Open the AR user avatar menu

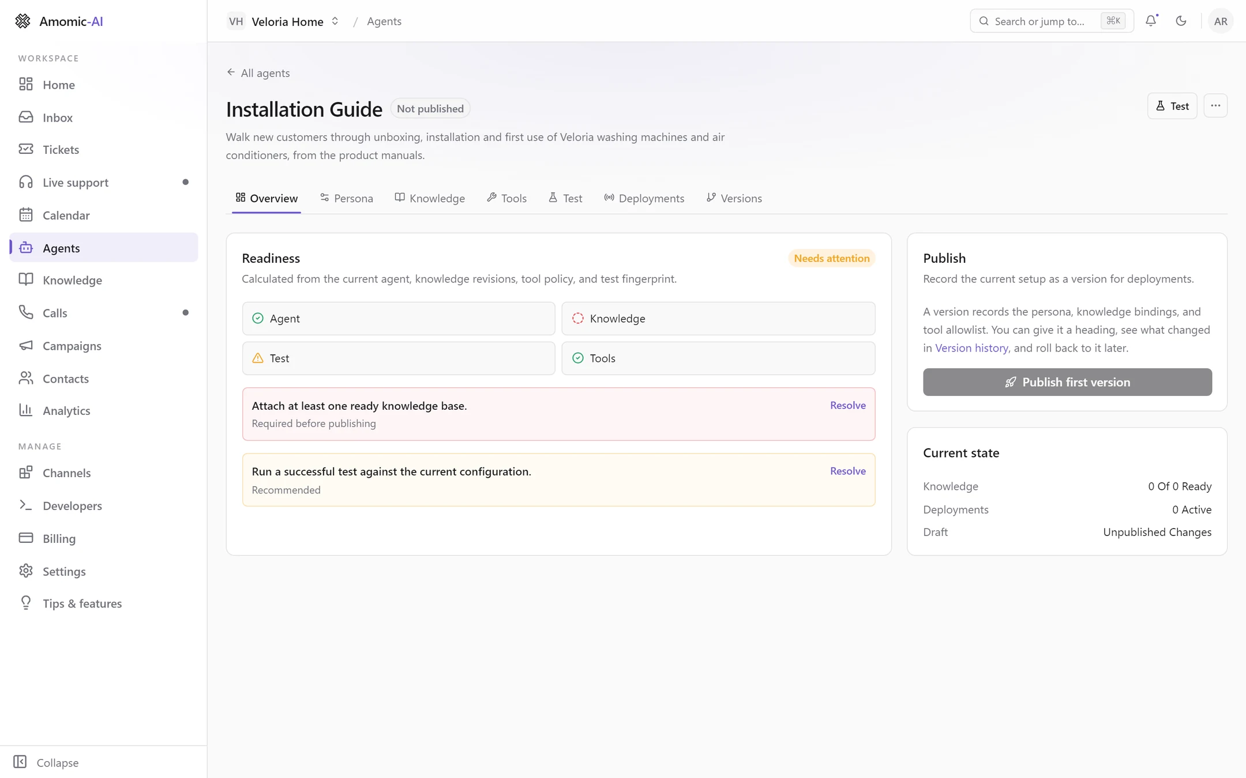coord(1221,21)
